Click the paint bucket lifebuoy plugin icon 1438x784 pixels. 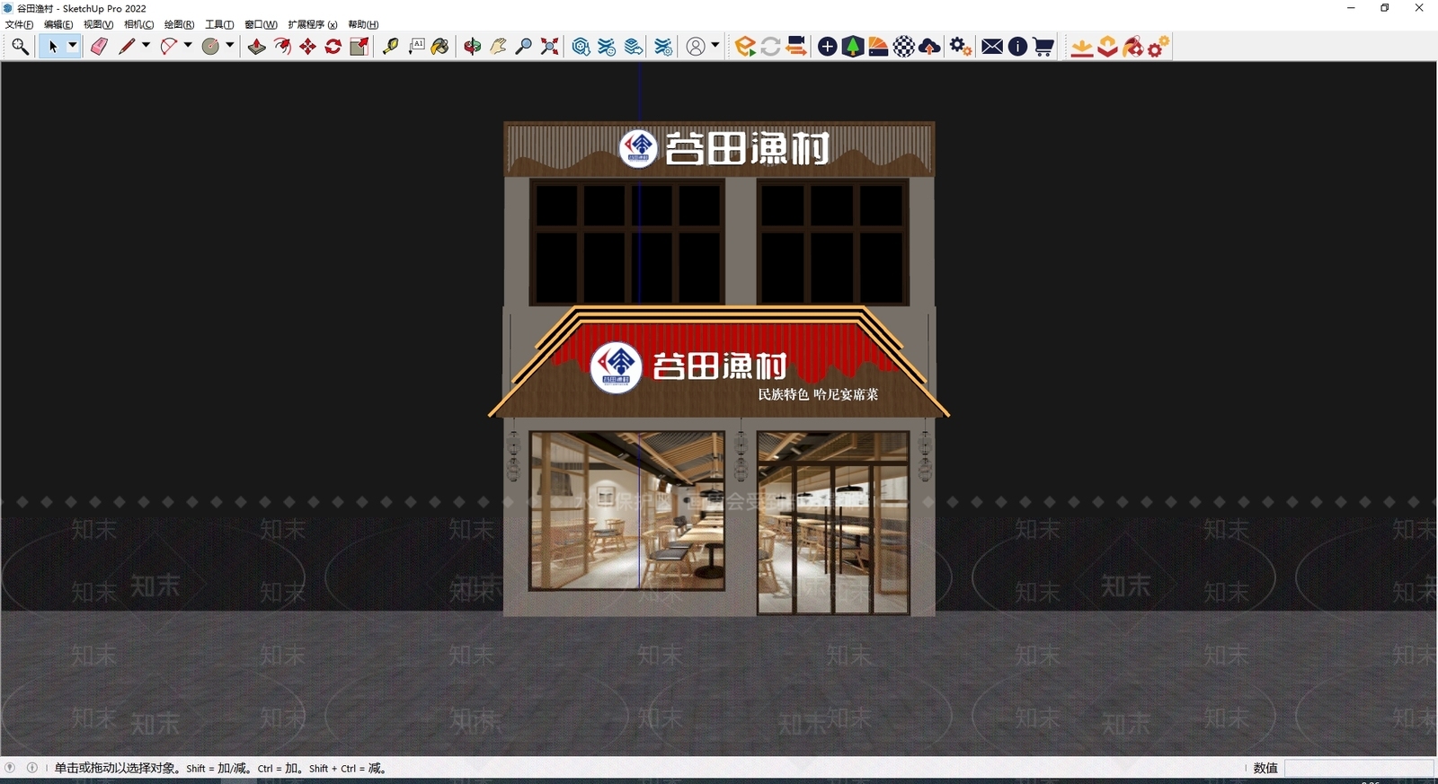pyautogui.click(x=1133, y=47)
